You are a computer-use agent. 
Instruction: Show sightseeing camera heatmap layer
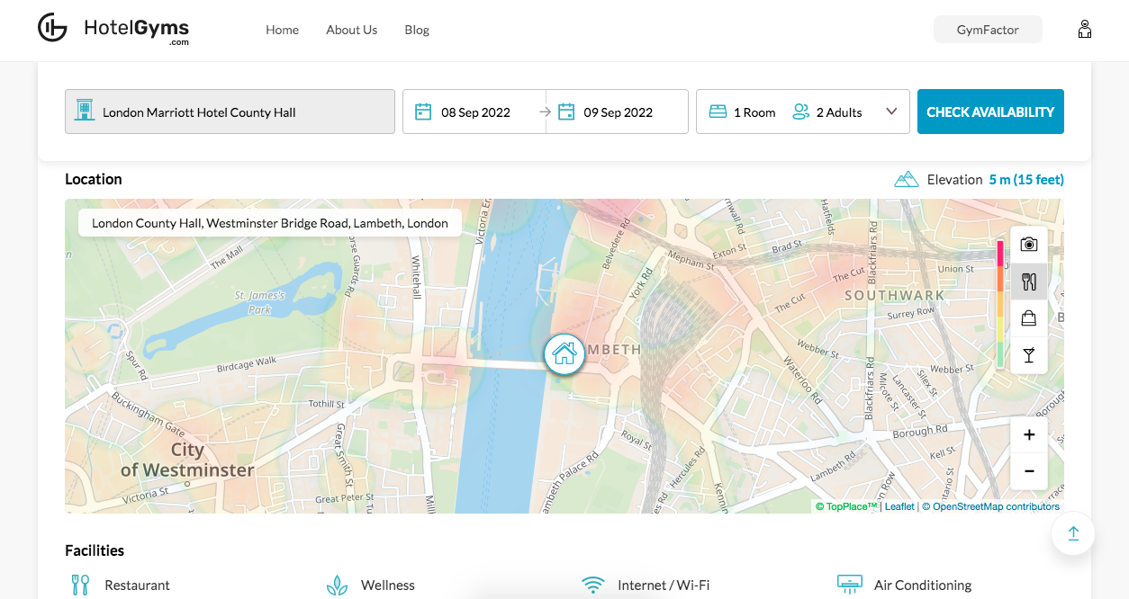[x=1029, y=245]
